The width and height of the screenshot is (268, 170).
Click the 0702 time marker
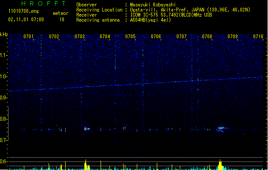(x=54, y=37)
